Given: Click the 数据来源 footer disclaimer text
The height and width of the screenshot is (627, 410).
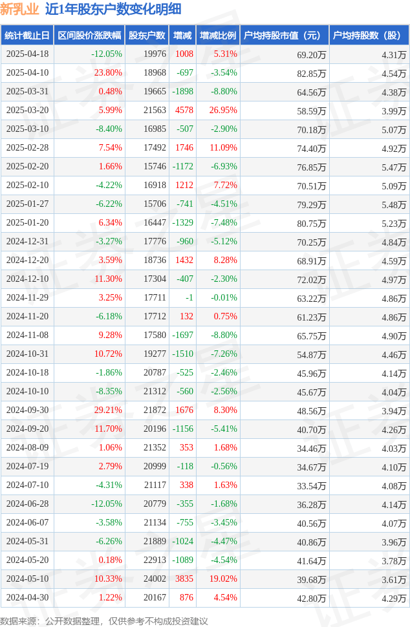Looking at the screenshot, I should (104, 621).
